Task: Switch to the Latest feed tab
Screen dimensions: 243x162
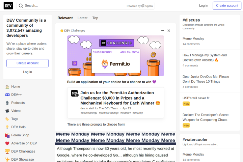Action: tap(82, 18)
